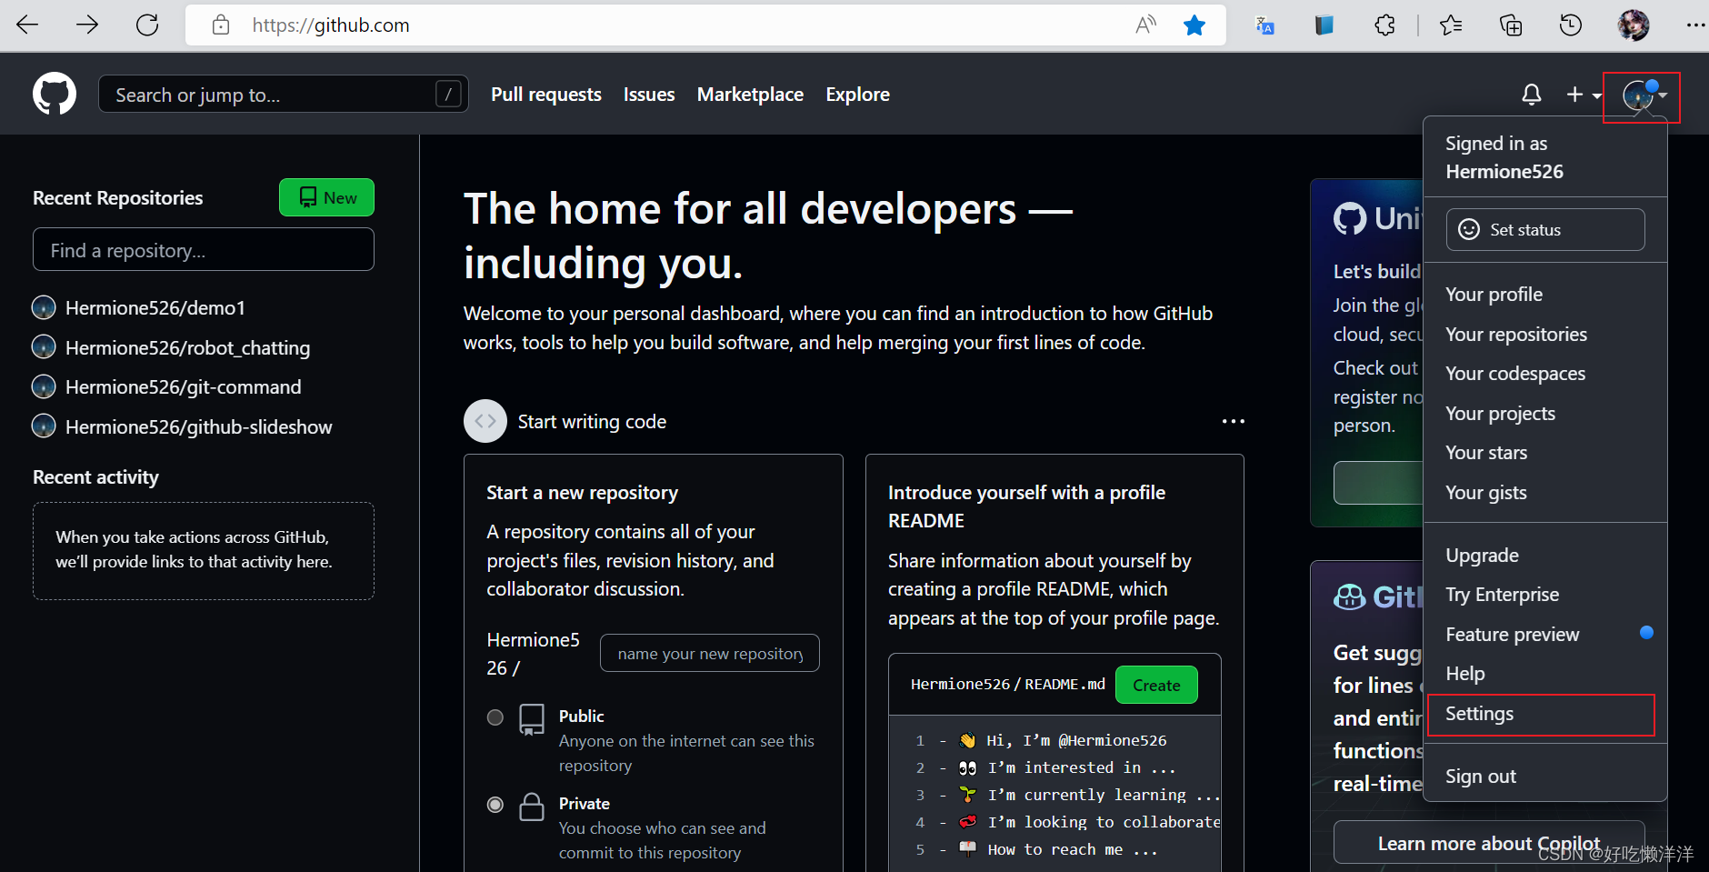The image size is (1709, 872).
Task: Open the browser Extensions puzzle icon
Action: point(1384,25)
